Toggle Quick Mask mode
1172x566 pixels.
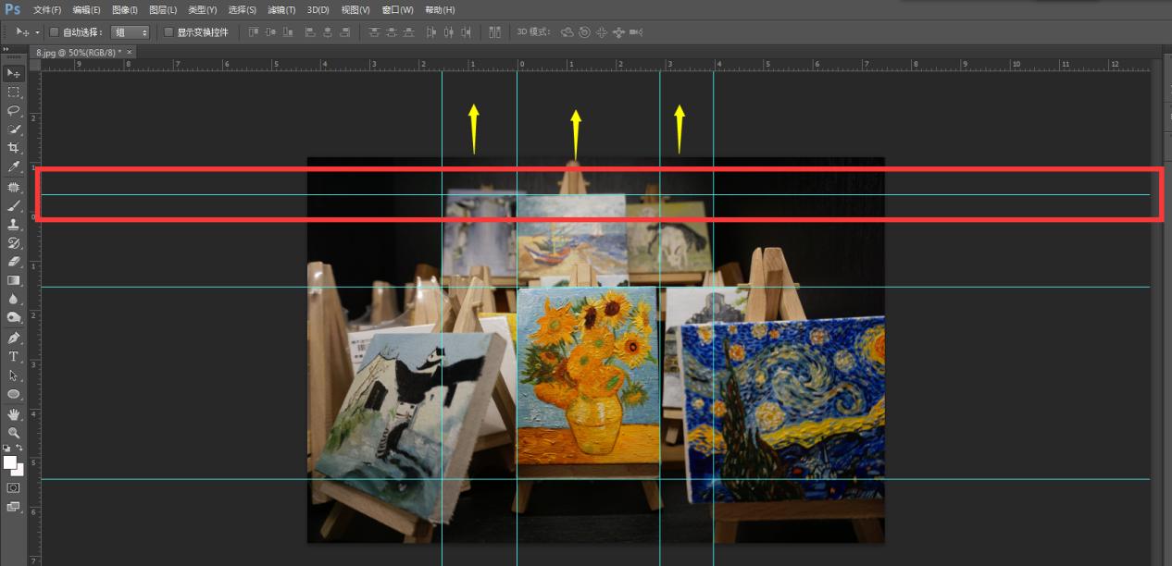click(x=14, y=487)
